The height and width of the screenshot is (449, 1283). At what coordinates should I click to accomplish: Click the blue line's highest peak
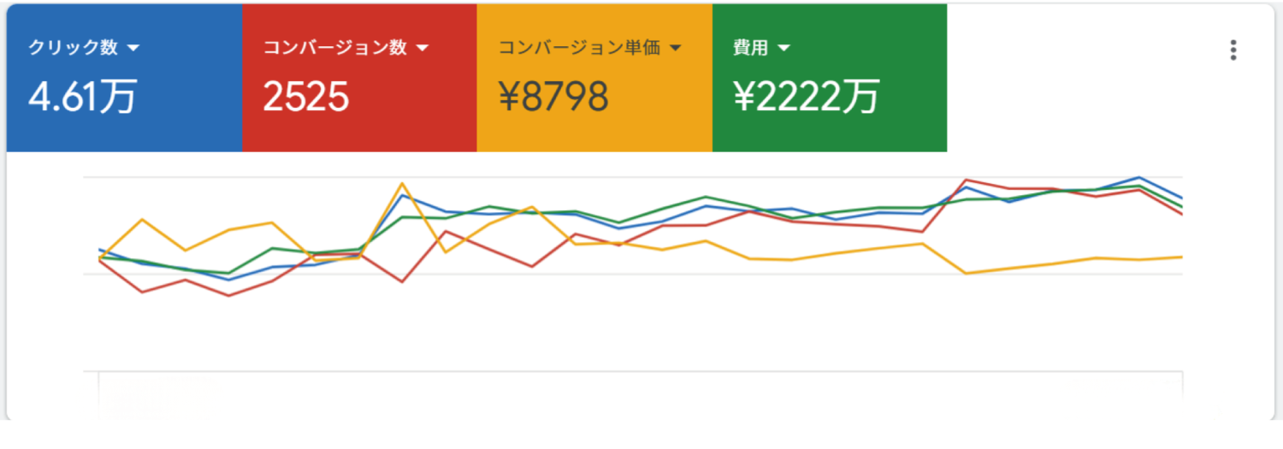click(1139, 177)
